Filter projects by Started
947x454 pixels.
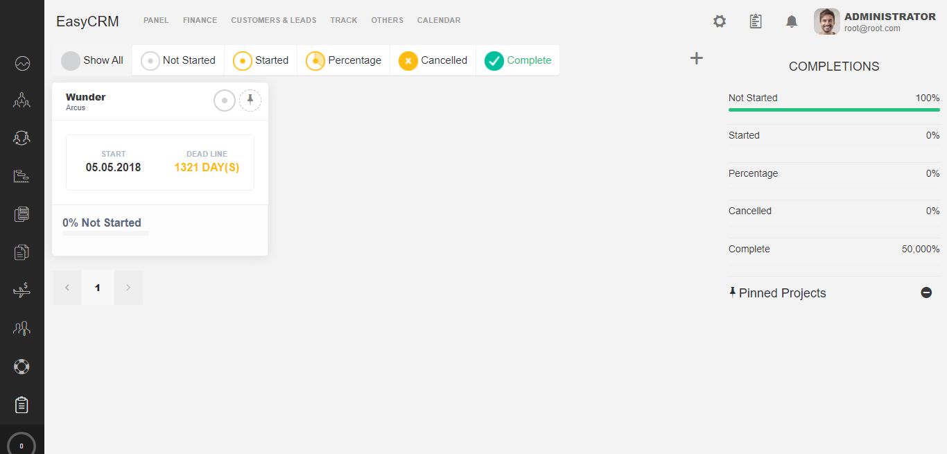pyautogui.click(x=261, y=60)
